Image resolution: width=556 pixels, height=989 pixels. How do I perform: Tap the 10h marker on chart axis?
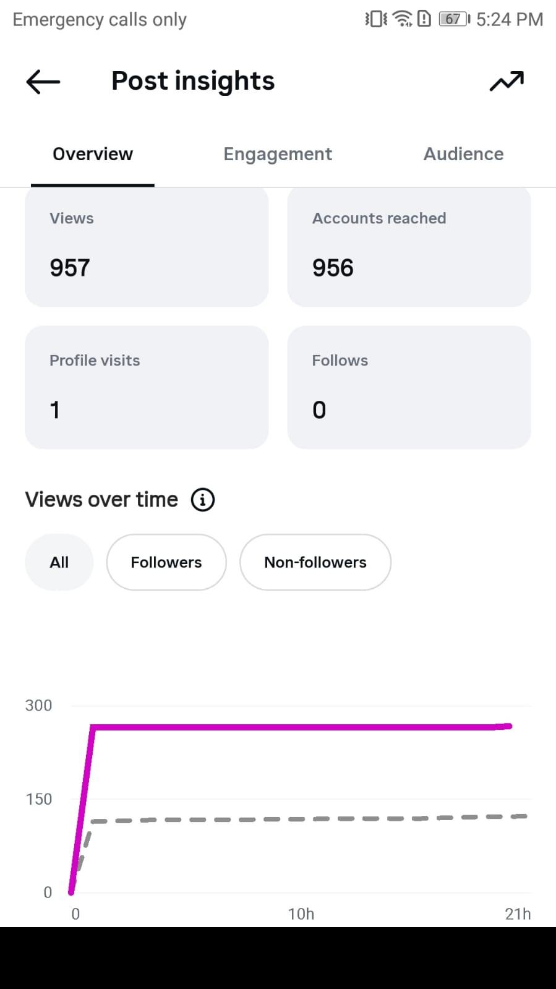tap(301, 914)
